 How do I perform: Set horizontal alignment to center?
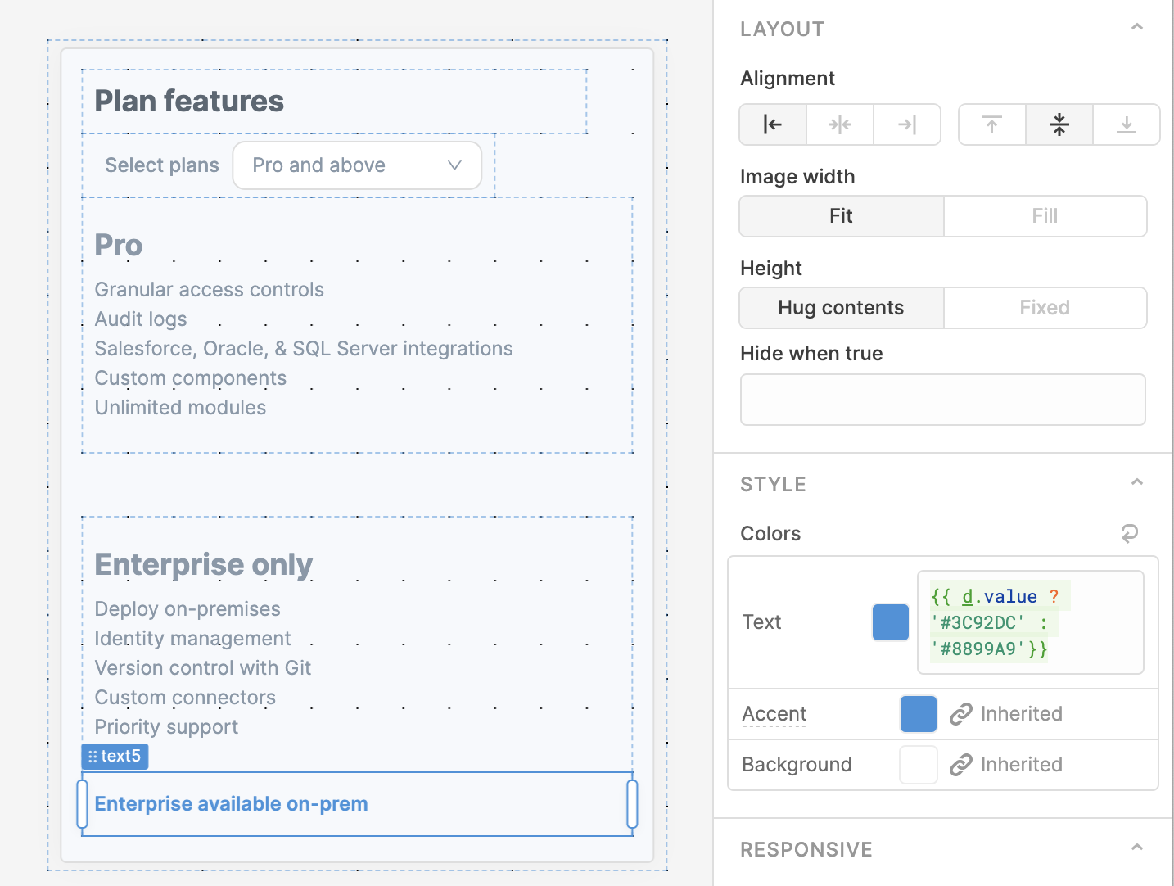click(840, 124)
